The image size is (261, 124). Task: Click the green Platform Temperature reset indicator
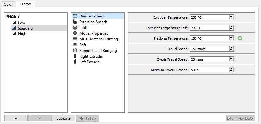tap(240, 38)
